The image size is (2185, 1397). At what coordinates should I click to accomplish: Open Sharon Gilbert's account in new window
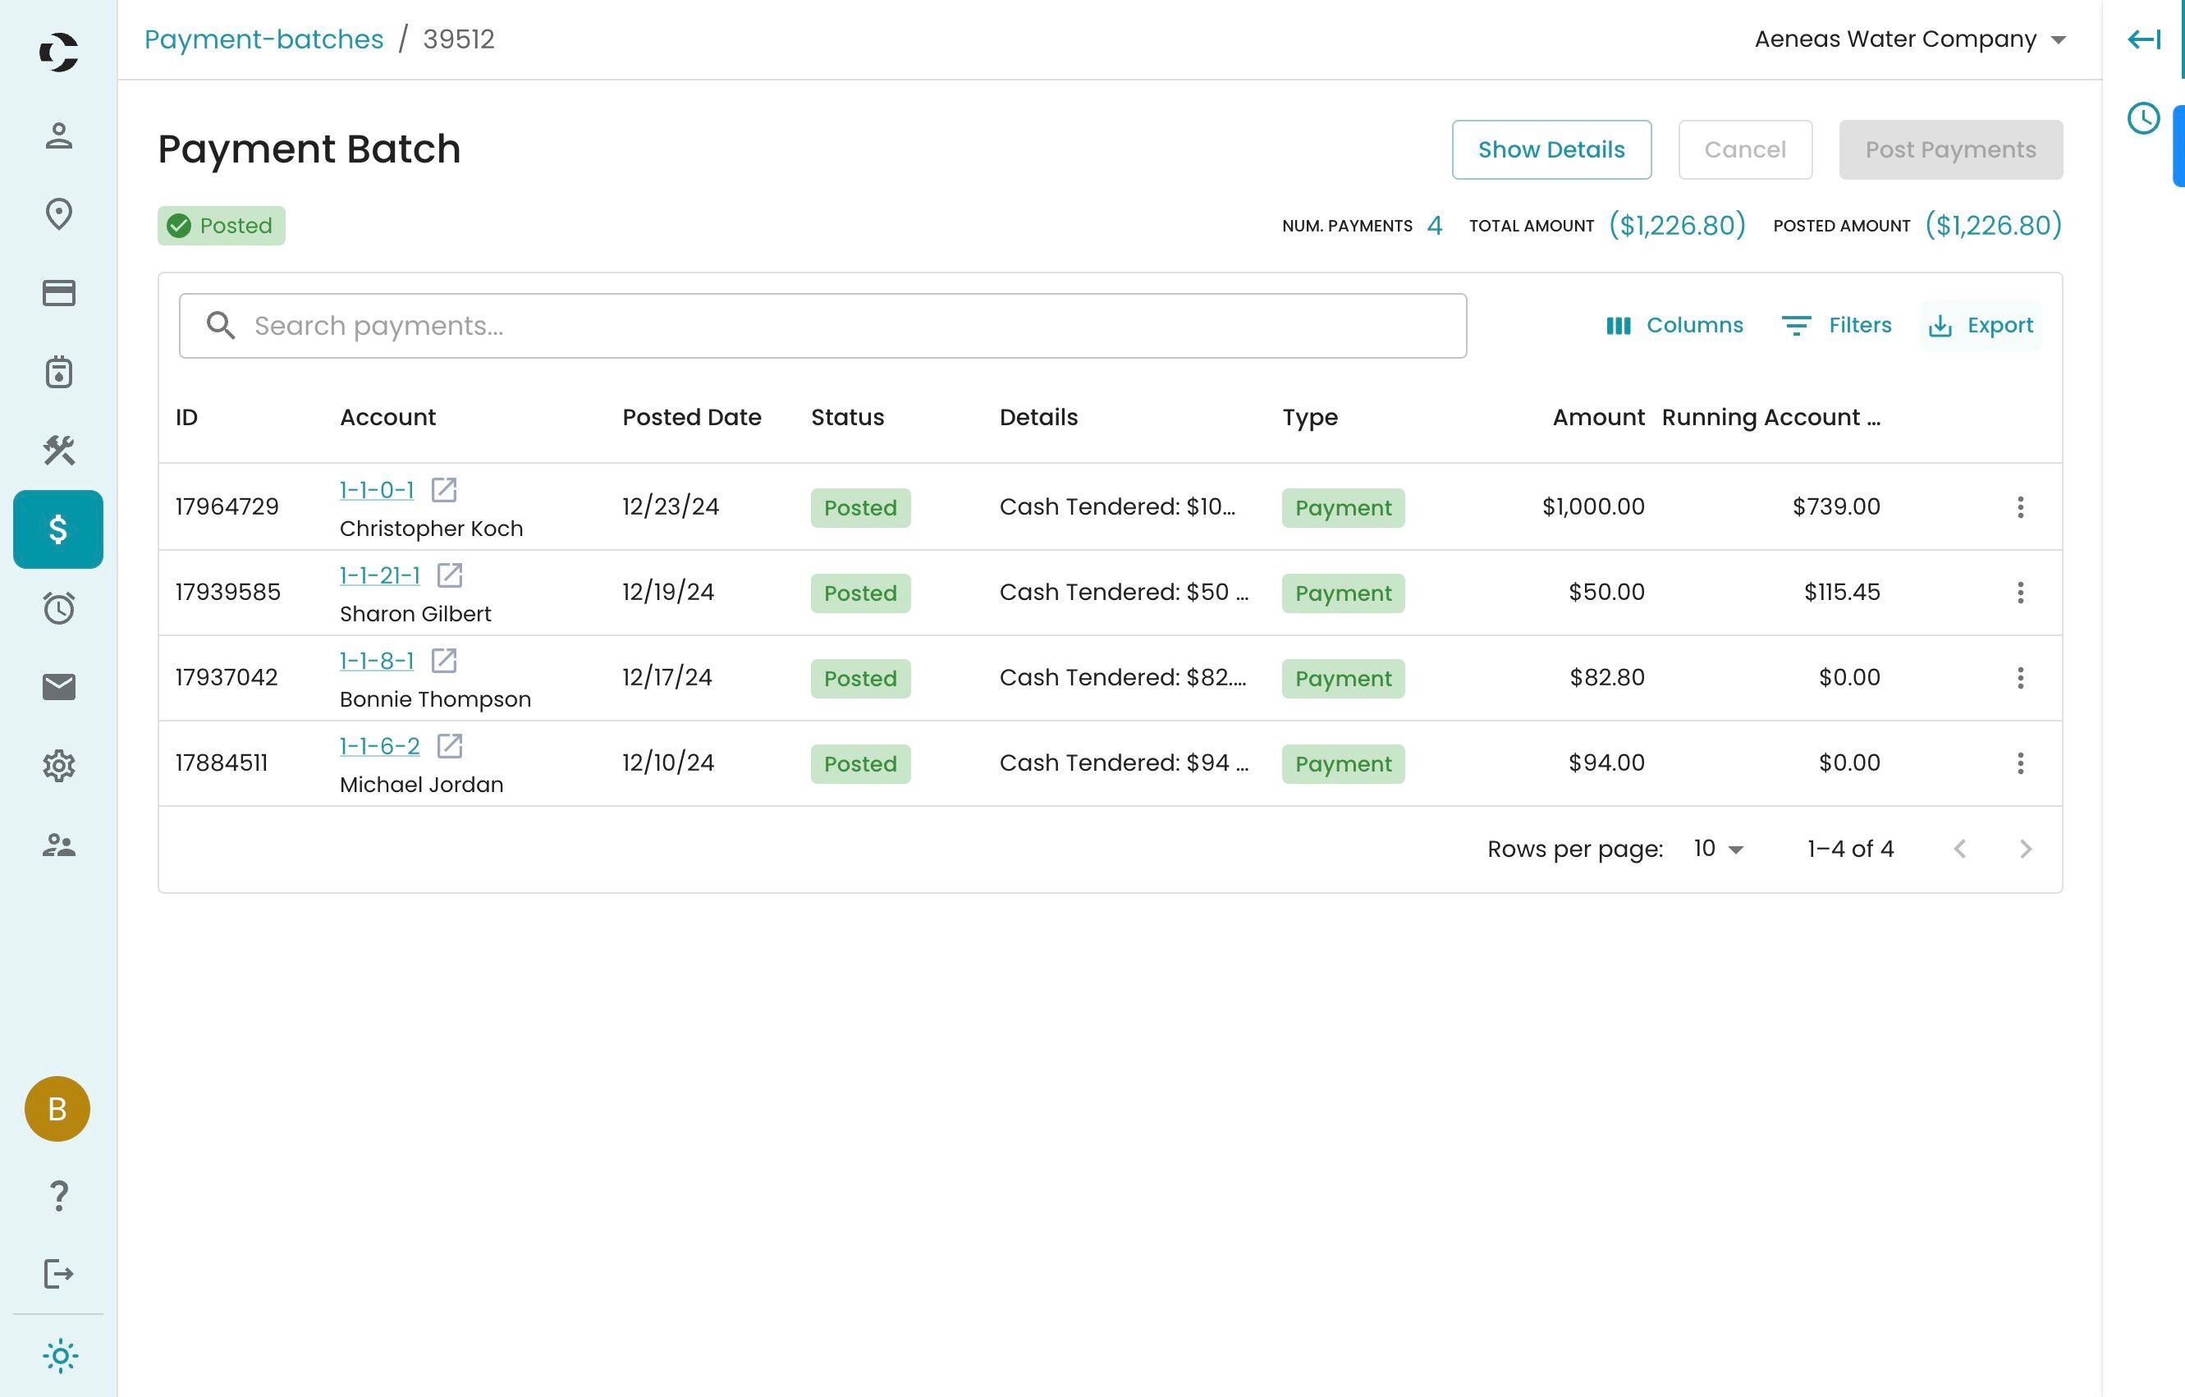[451, 575]
